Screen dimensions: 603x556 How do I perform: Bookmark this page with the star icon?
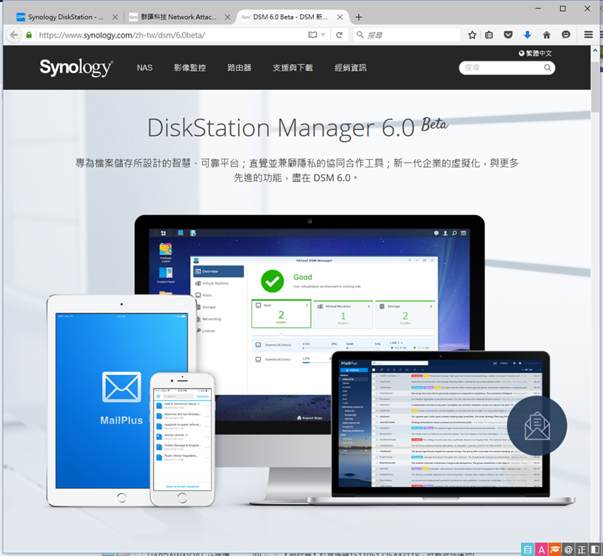coord(473,35)
